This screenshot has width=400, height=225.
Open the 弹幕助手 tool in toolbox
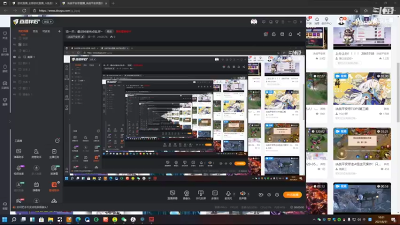18,153
